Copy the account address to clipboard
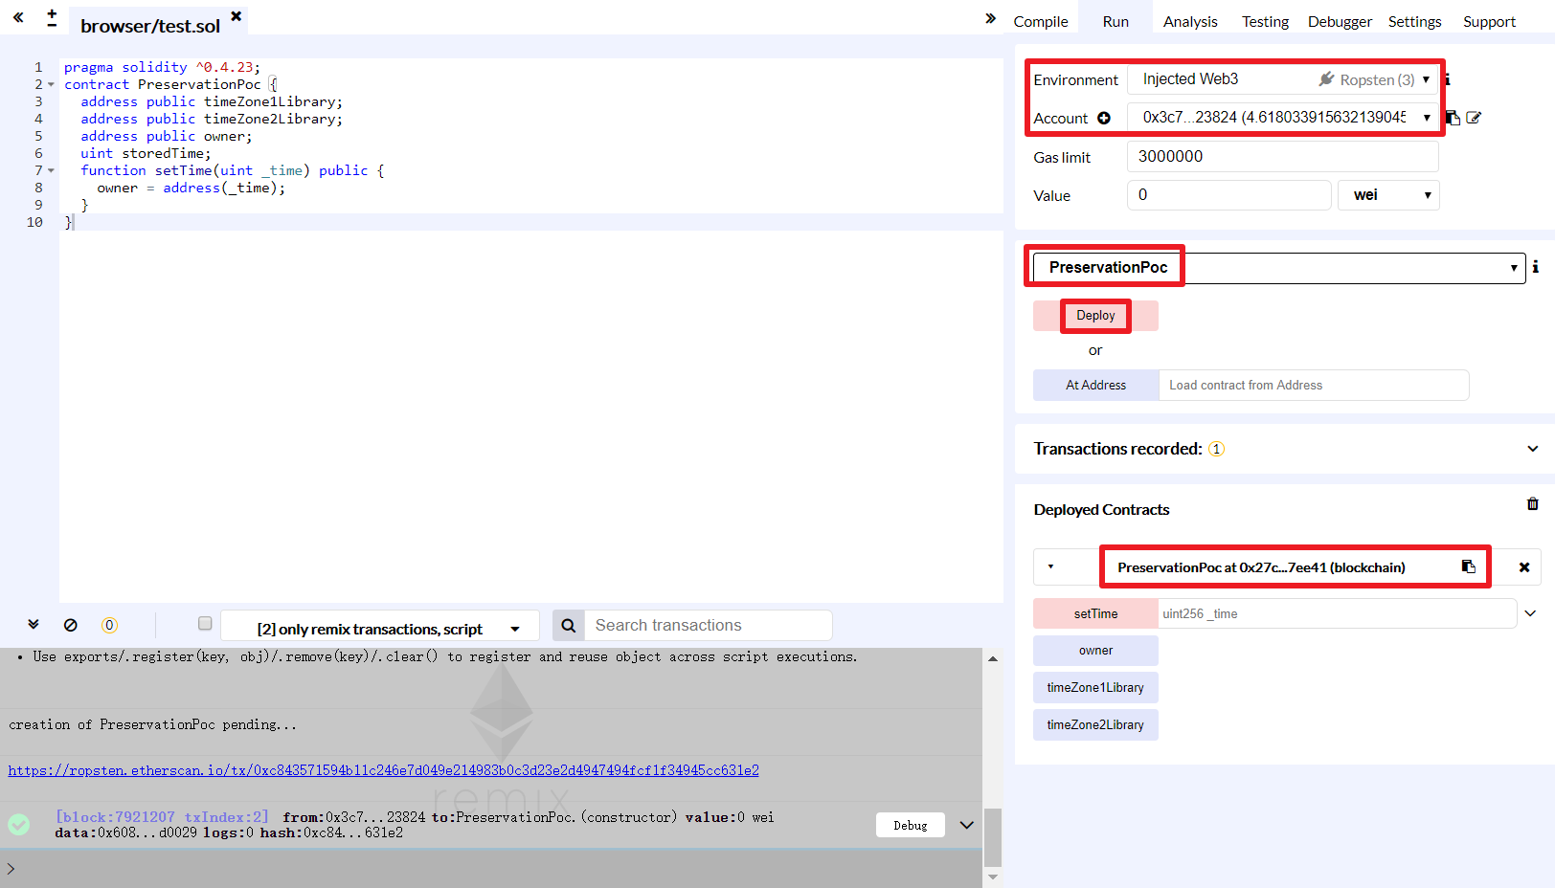The width and height of the screenshot is (1555, 888). pyautogui.click(x=1453, y=118)
